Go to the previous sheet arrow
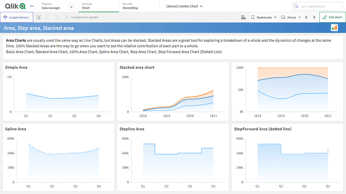 coord(306,17)
